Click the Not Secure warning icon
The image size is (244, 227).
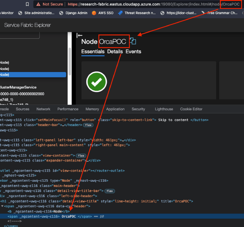[x=38, y=4]
